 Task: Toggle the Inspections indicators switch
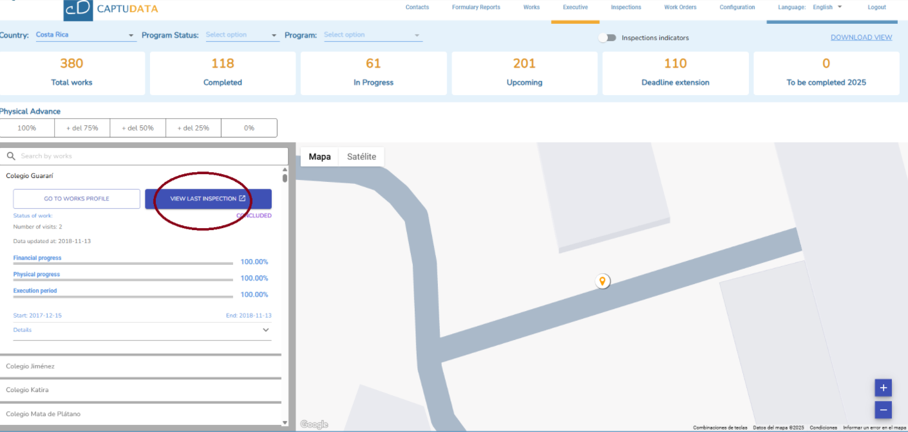tap(607, 38)
